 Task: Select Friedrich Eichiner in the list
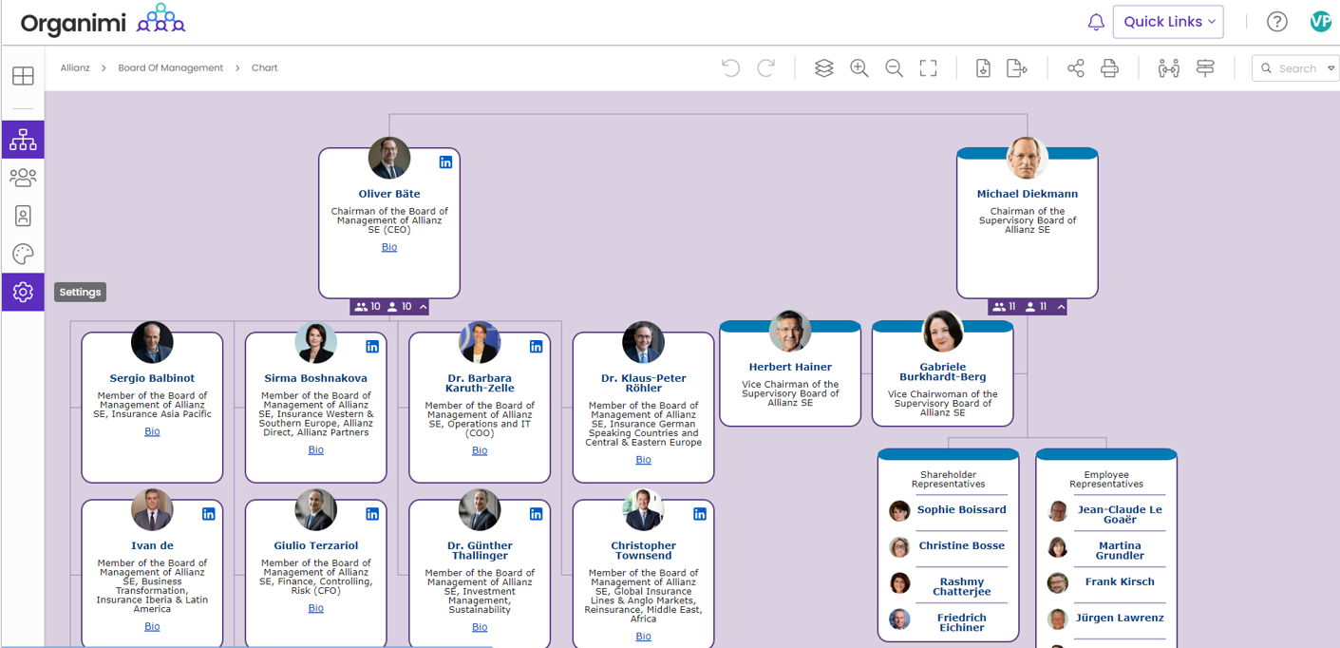pos(961,622)
